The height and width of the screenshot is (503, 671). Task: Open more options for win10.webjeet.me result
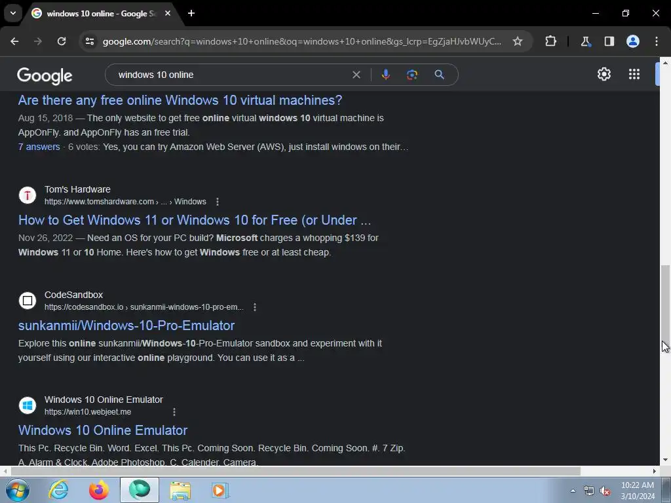[174, 412]
